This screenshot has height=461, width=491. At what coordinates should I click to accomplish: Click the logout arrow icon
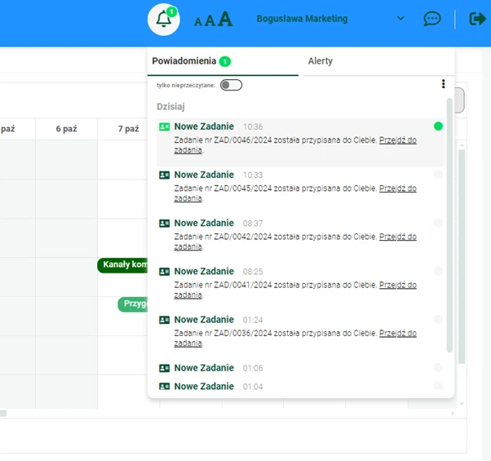pyautogui.click(x=477, y=19)
